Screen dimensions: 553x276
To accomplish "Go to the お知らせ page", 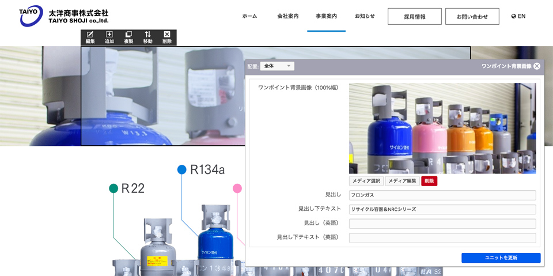I will (365, 16).
